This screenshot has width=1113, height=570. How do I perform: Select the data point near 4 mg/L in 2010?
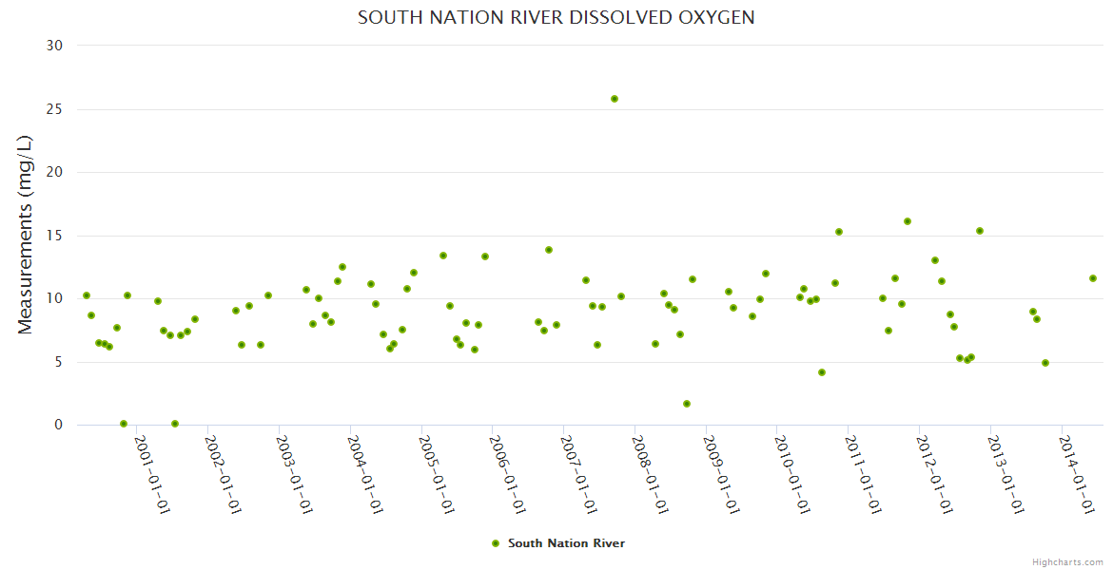click(822, 372)
